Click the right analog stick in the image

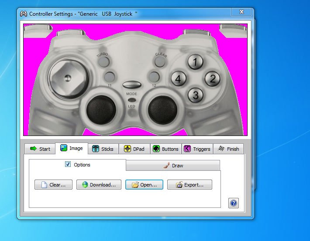coord(162,110)
